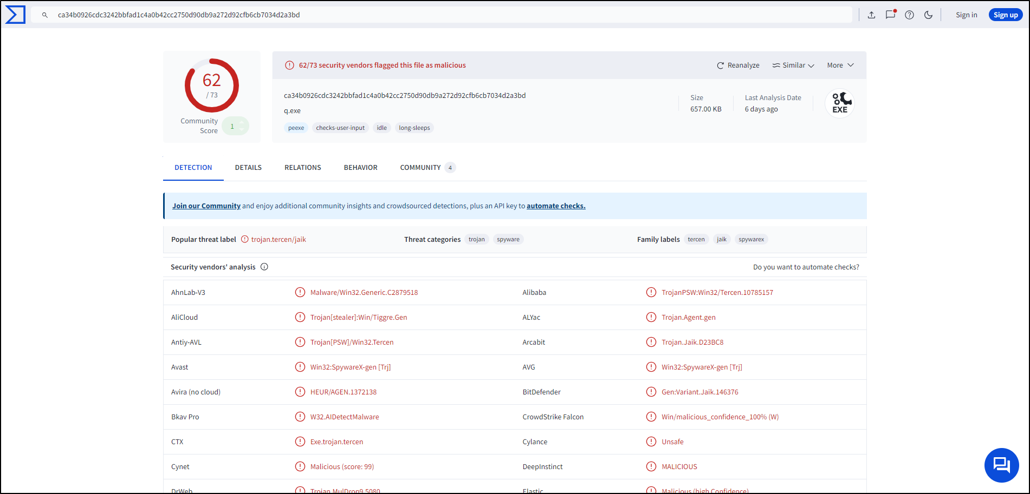This screenshot has width=1030, height=494.
Task: Click the search magnifier icon
Action: pos(45,15)
